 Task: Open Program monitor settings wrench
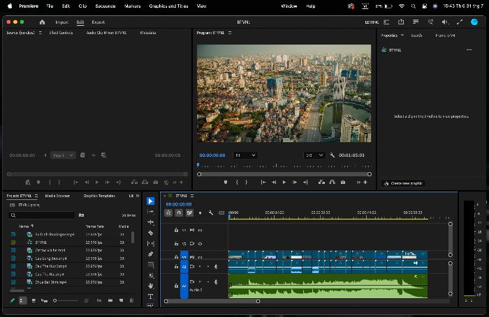(332, 155)
